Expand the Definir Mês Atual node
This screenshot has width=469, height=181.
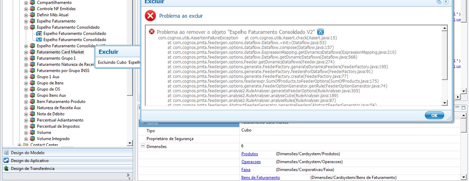26,15
